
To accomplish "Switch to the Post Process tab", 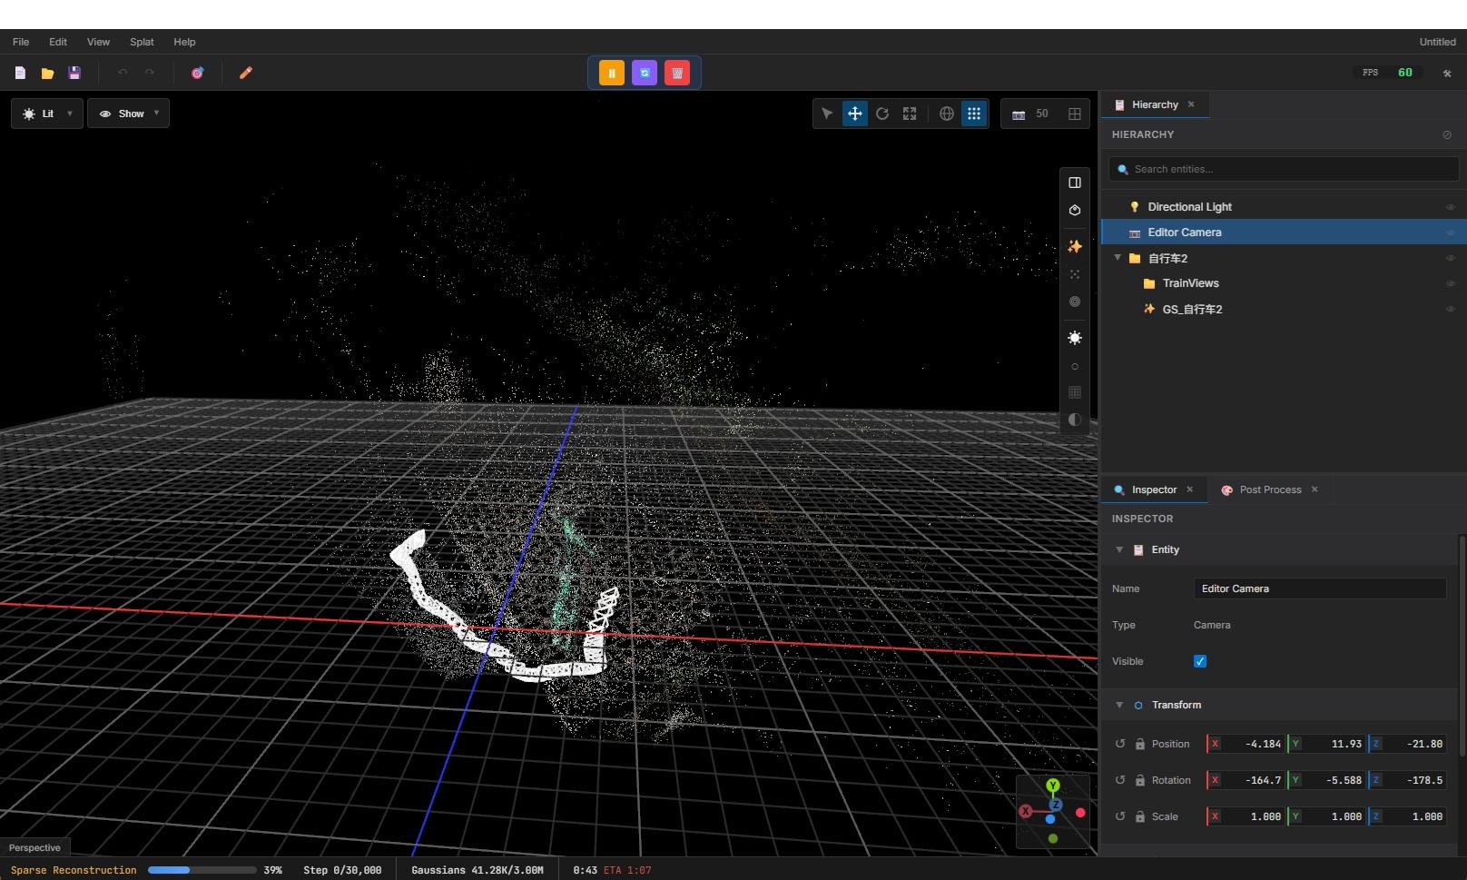I will point(1269,489).
